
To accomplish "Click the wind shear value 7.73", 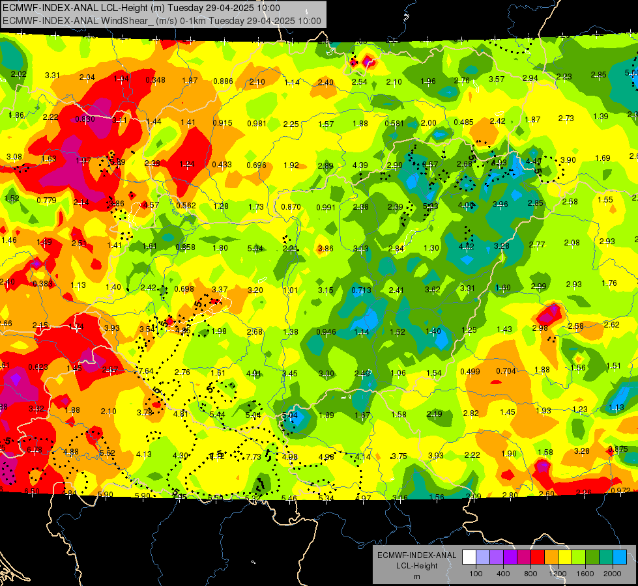I will click(254, 456).
